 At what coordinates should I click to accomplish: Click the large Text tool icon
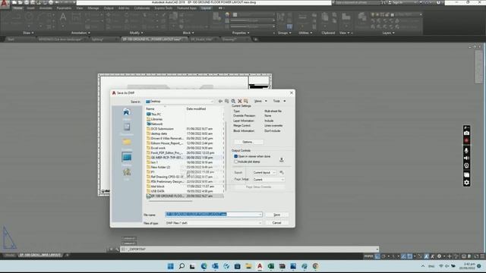(63, 17)
